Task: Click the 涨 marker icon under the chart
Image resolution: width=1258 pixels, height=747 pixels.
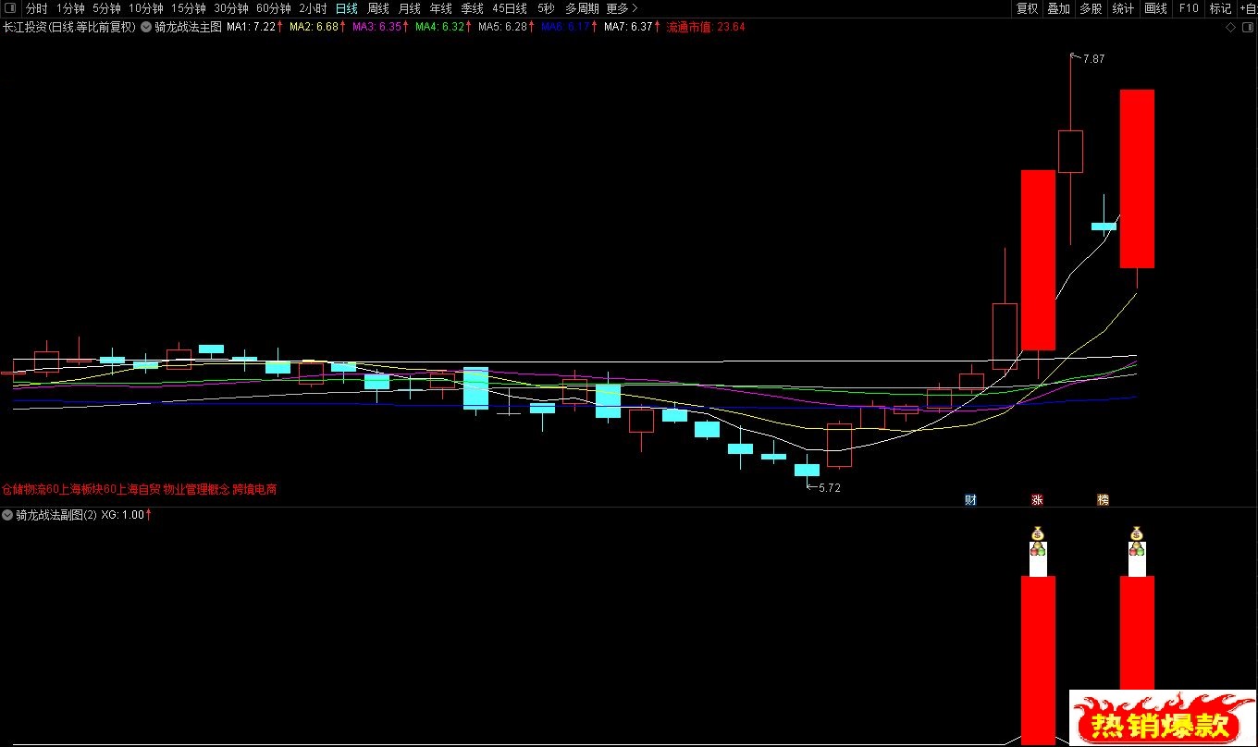Action: [1037, 500]
